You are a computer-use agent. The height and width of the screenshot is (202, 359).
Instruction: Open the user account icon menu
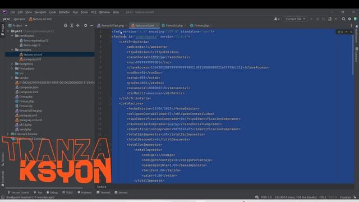277,19
